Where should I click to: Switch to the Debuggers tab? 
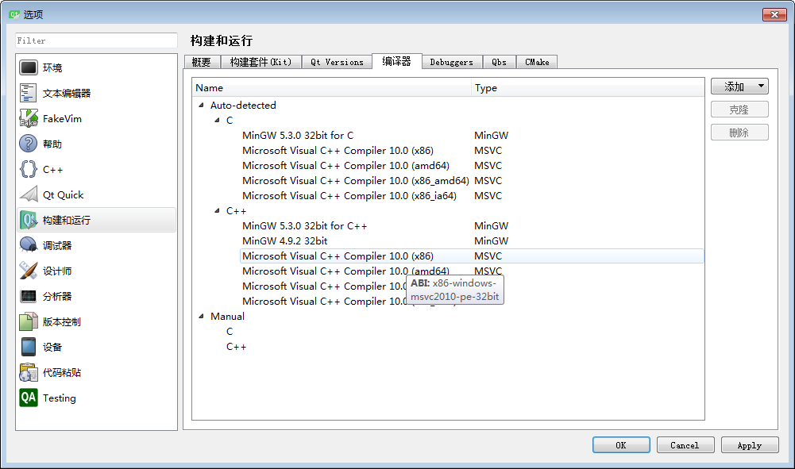451,62
